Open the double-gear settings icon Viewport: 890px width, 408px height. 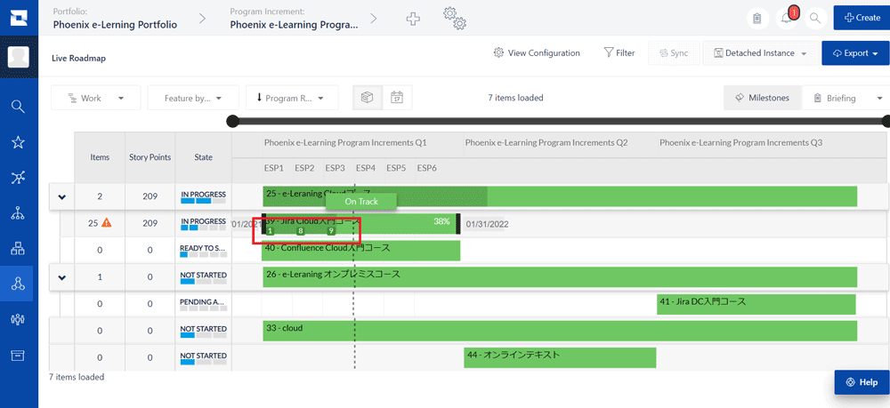point(455,18)
